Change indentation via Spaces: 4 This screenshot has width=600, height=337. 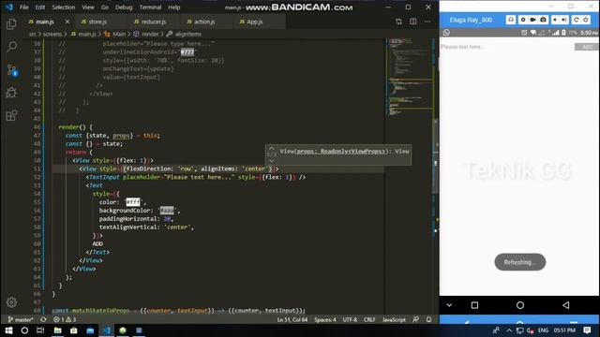point(325,319)
